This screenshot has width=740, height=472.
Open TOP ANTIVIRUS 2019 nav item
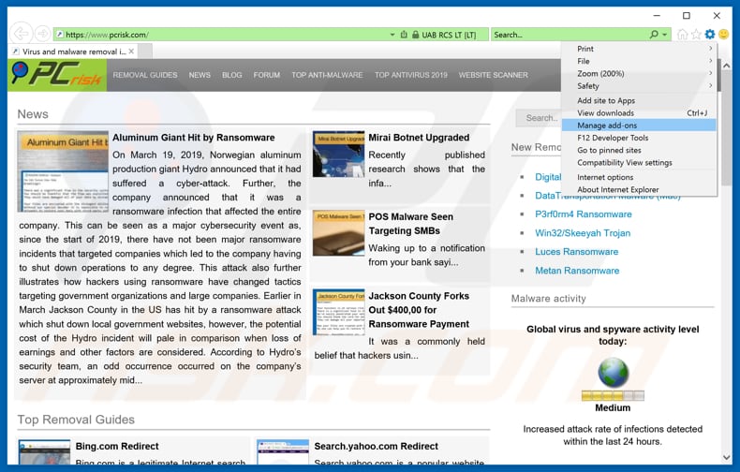click(411, 75)
